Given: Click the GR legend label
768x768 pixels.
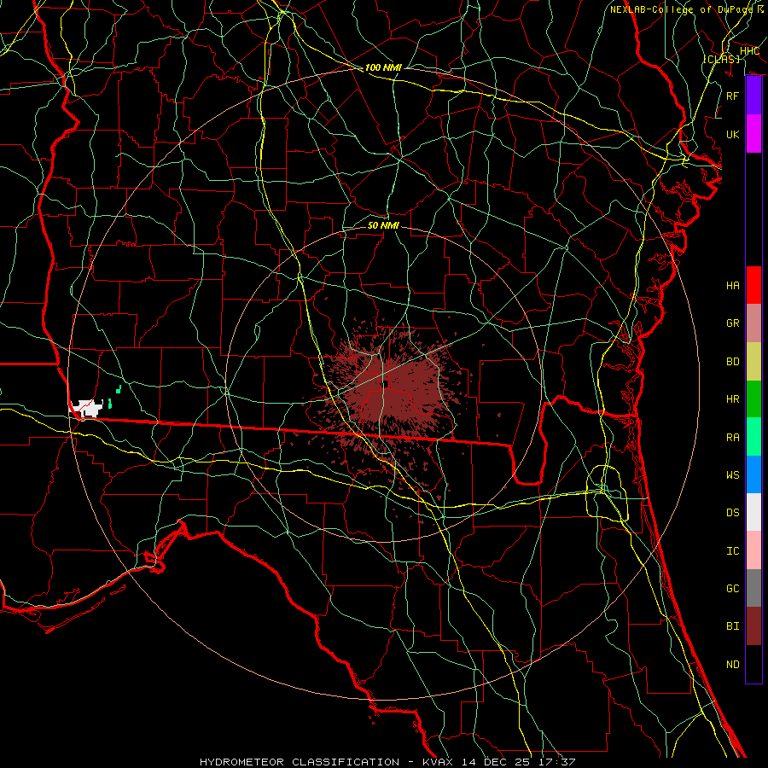Looking at the screenshot, I should (x=733, y=323).
